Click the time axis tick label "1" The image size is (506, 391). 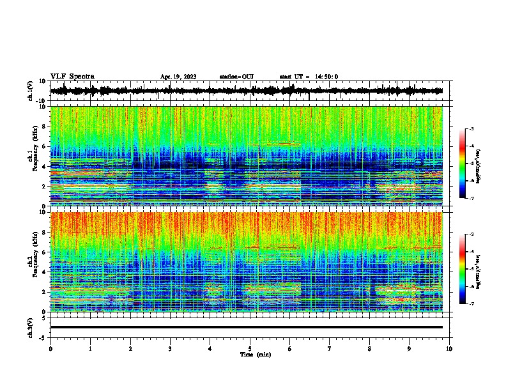tap(90, 349)
